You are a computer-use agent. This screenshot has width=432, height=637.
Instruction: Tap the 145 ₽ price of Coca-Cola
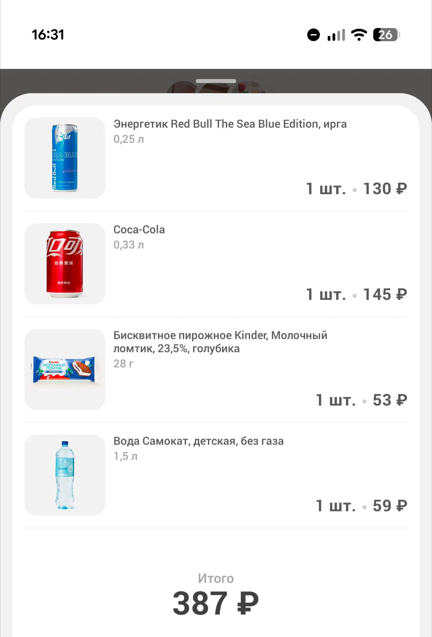[x=385, y=295]
